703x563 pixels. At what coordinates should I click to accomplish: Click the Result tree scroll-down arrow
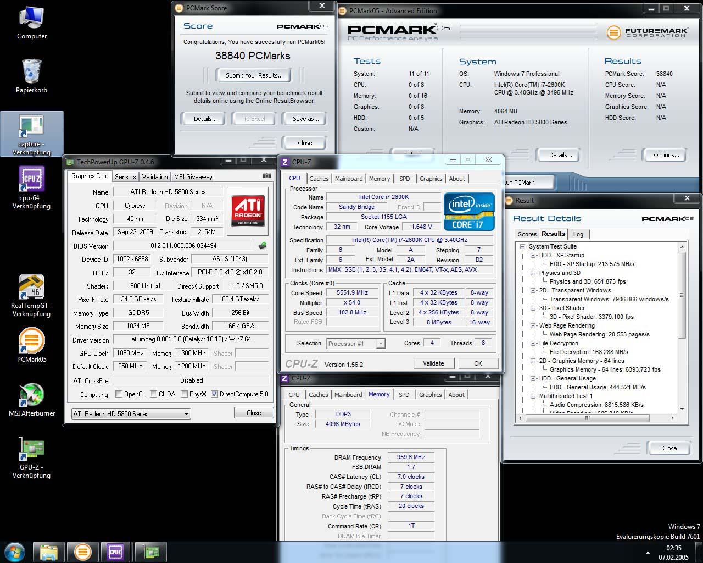(682, 409)
